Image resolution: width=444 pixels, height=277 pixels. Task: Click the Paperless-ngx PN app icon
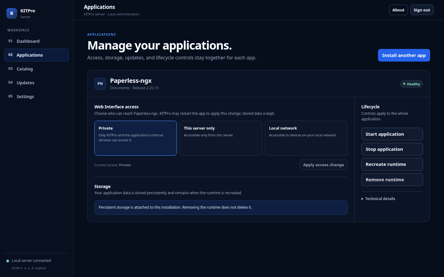pyautogui.click(x=100, y=84)
